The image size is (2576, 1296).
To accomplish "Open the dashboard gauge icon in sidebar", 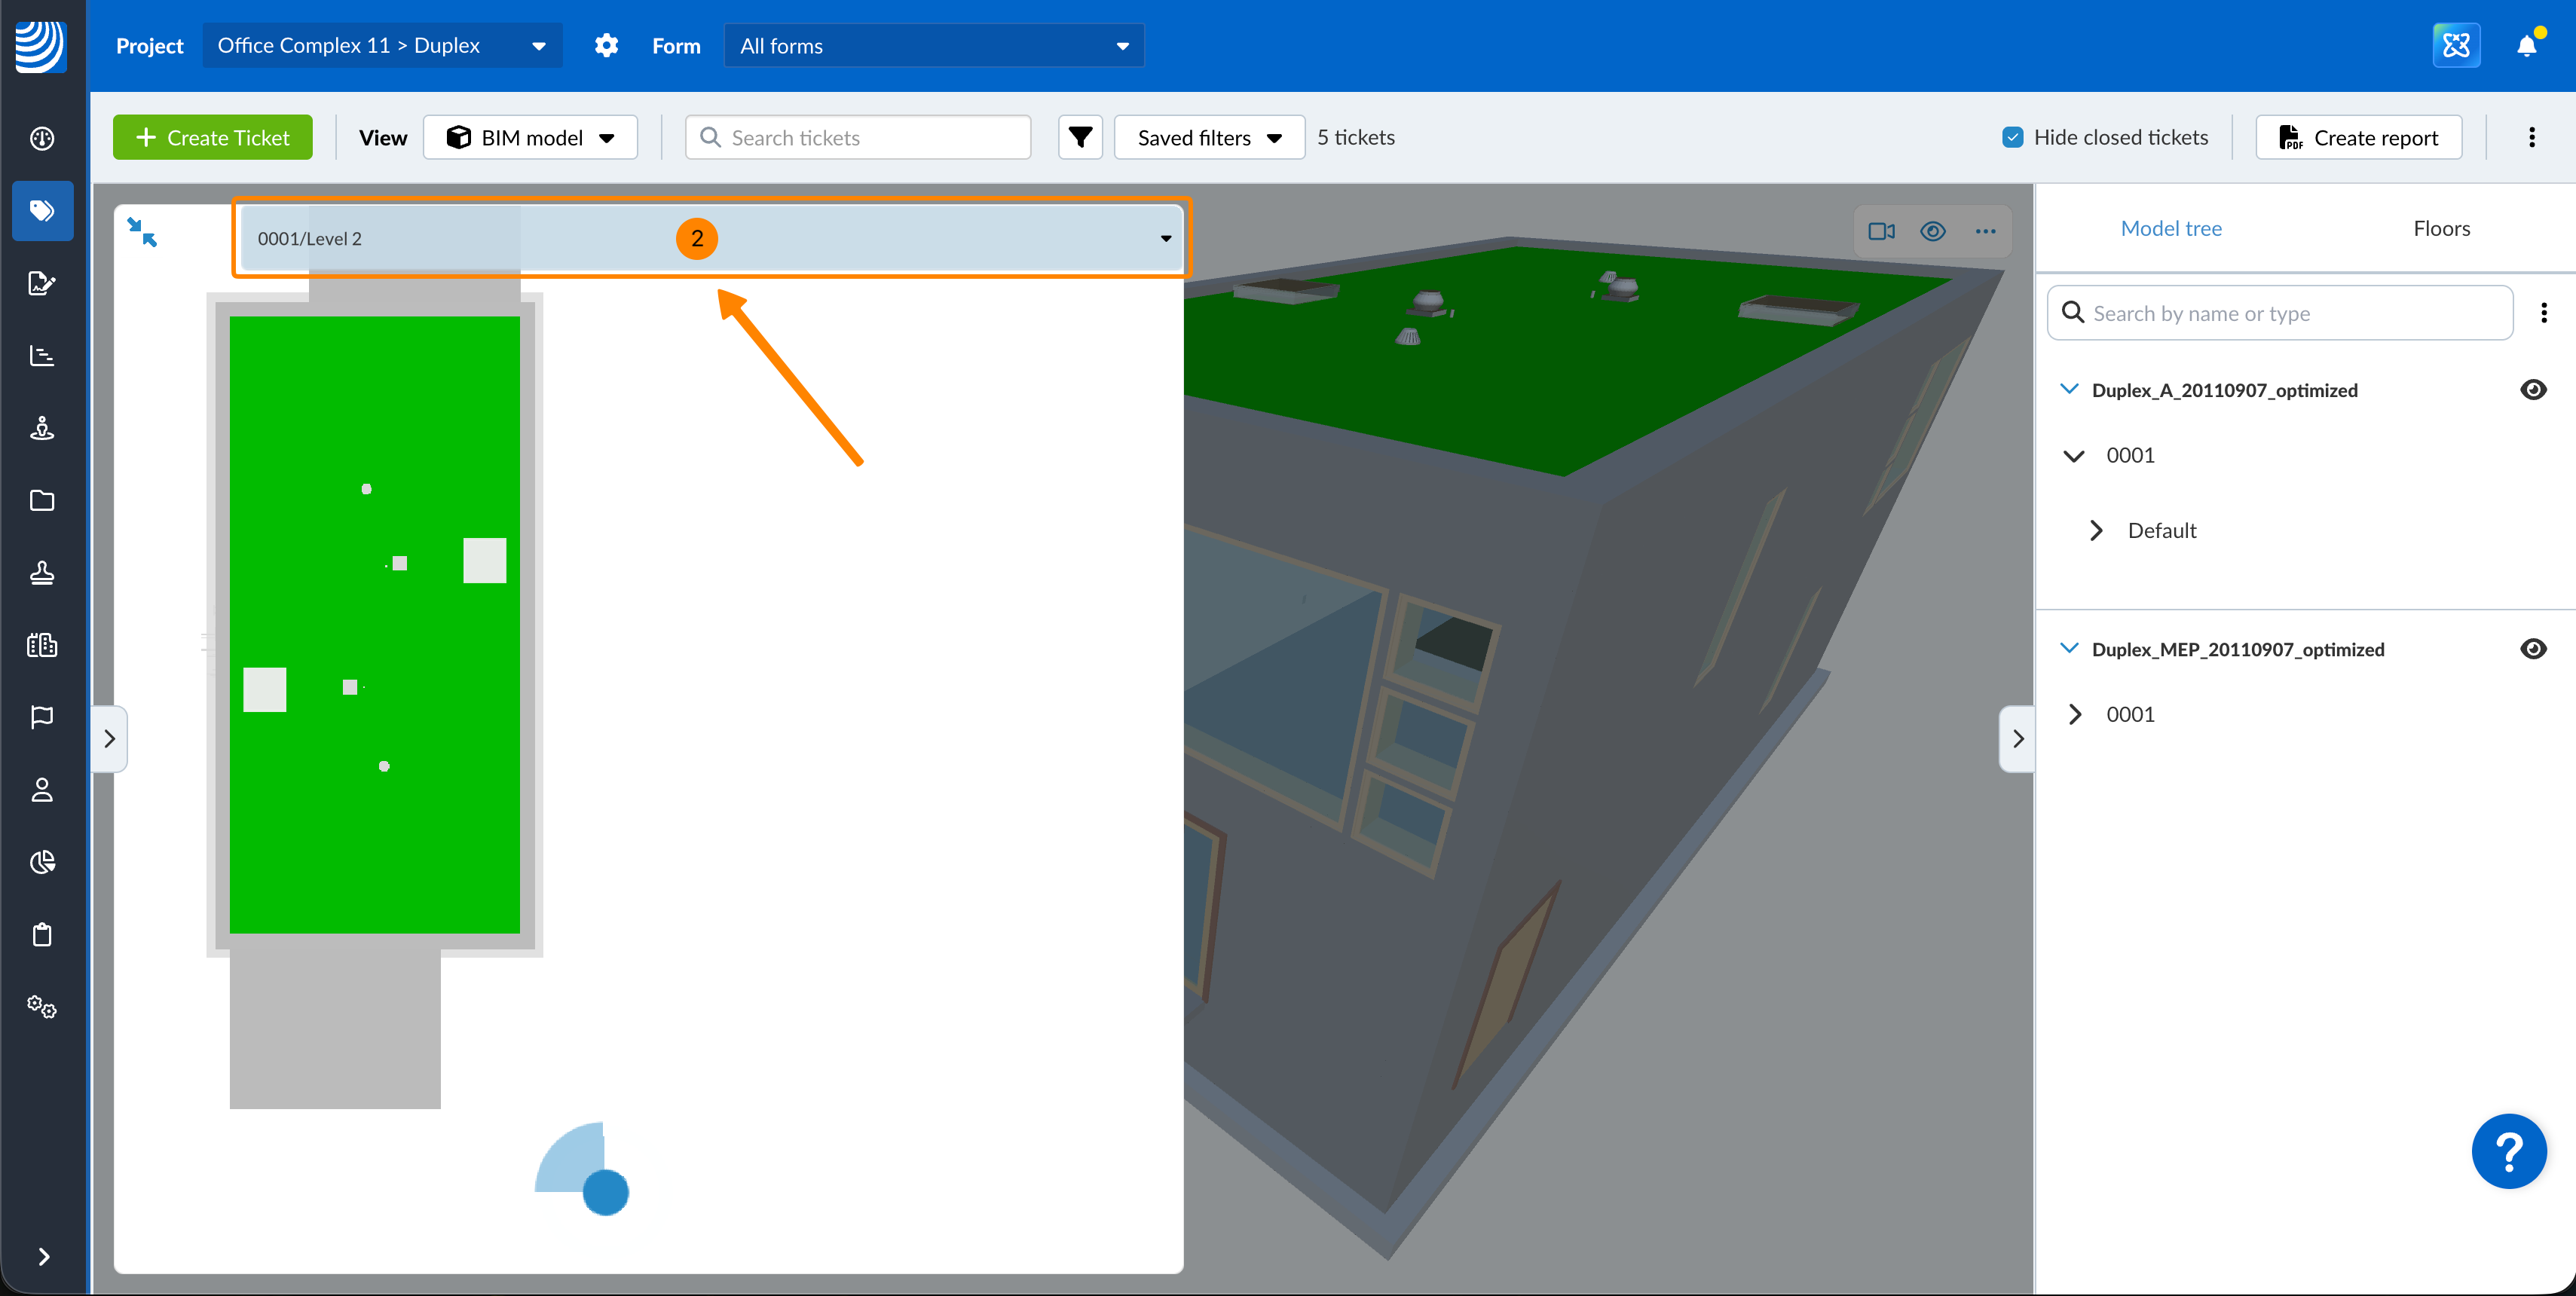I will pos(42,138).
